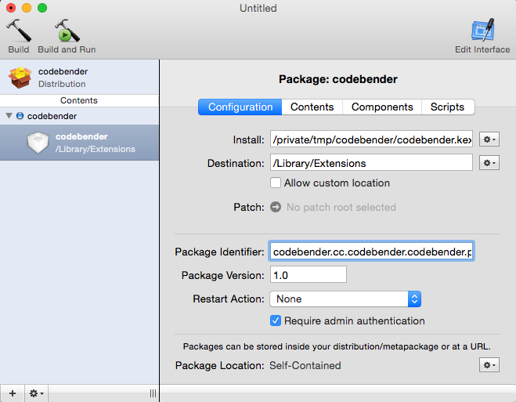The height and width of the screenshot is (402, 516).
Task: Click the 'Self-Contained' package location text
Action: (x=305, y=365)
